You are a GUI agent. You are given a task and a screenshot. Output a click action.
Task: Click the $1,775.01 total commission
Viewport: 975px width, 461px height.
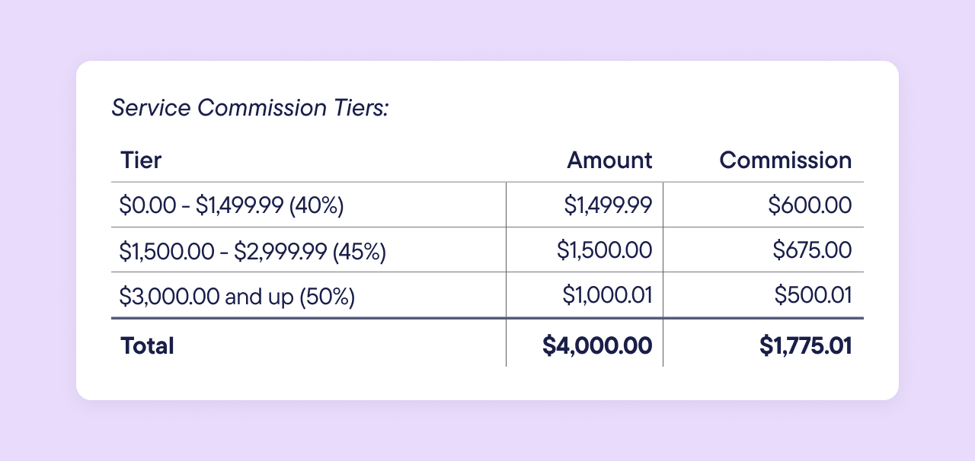click(x=805, y=346)
